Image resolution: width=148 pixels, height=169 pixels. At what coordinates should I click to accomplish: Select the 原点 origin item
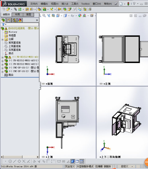11,53
